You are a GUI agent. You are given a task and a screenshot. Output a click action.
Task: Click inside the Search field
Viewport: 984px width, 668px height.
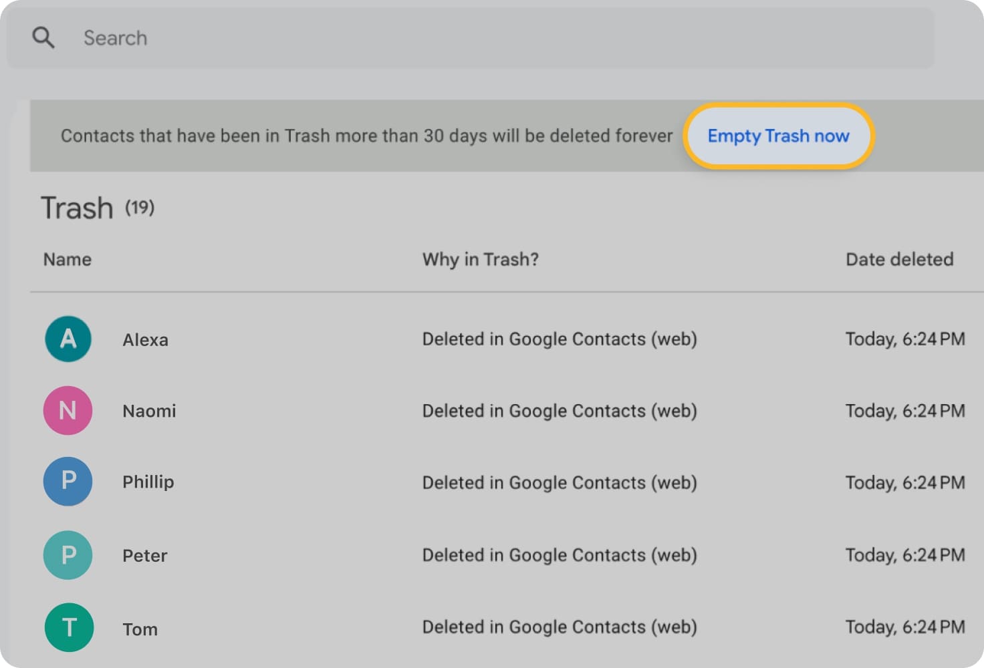pyautogui.click(x=267, y=38)
